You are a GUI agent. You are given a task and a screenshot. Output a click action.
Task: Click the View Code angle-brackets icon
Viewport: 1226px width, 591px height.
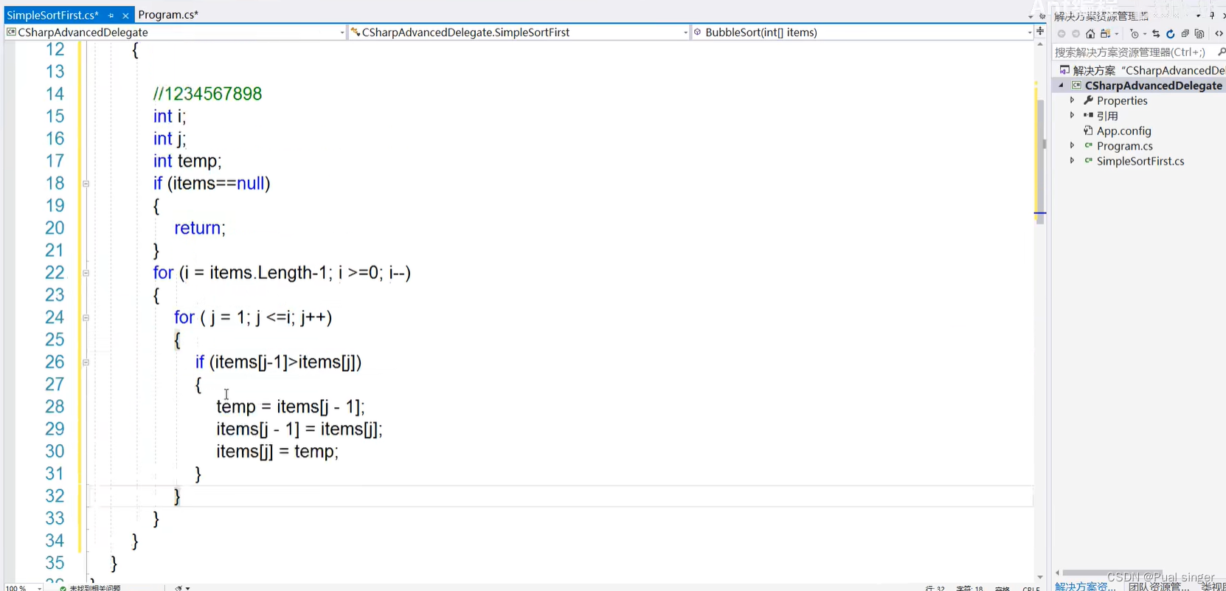point(1219,34)
